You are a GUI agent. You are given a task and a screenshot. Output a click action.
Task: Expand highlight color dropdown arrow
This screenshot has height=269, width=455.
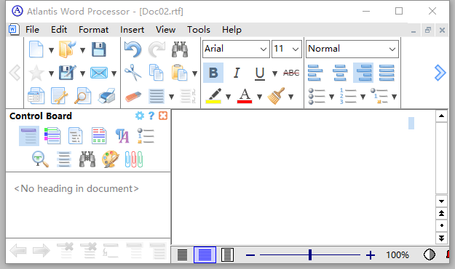pyautogui.click(x=229, y=97)
